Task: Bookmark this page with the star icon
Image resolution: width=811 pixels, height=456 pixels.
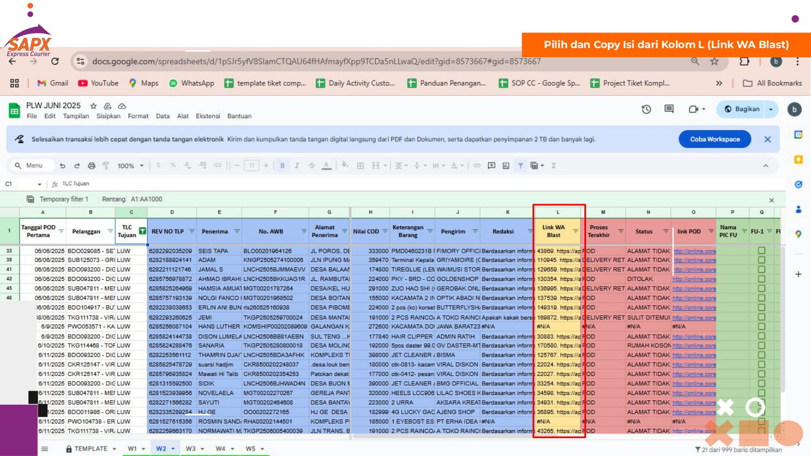Action: tap(714, 61)
